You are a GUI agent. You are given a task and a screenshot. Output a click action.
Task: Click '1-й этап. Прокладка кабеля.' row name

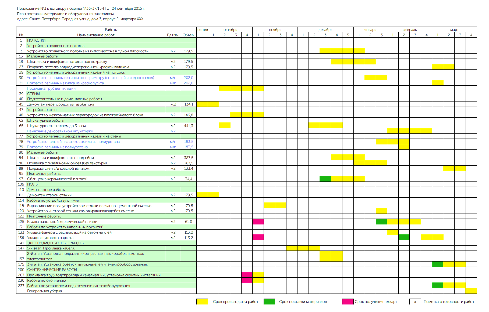click(x=51, y=248)
